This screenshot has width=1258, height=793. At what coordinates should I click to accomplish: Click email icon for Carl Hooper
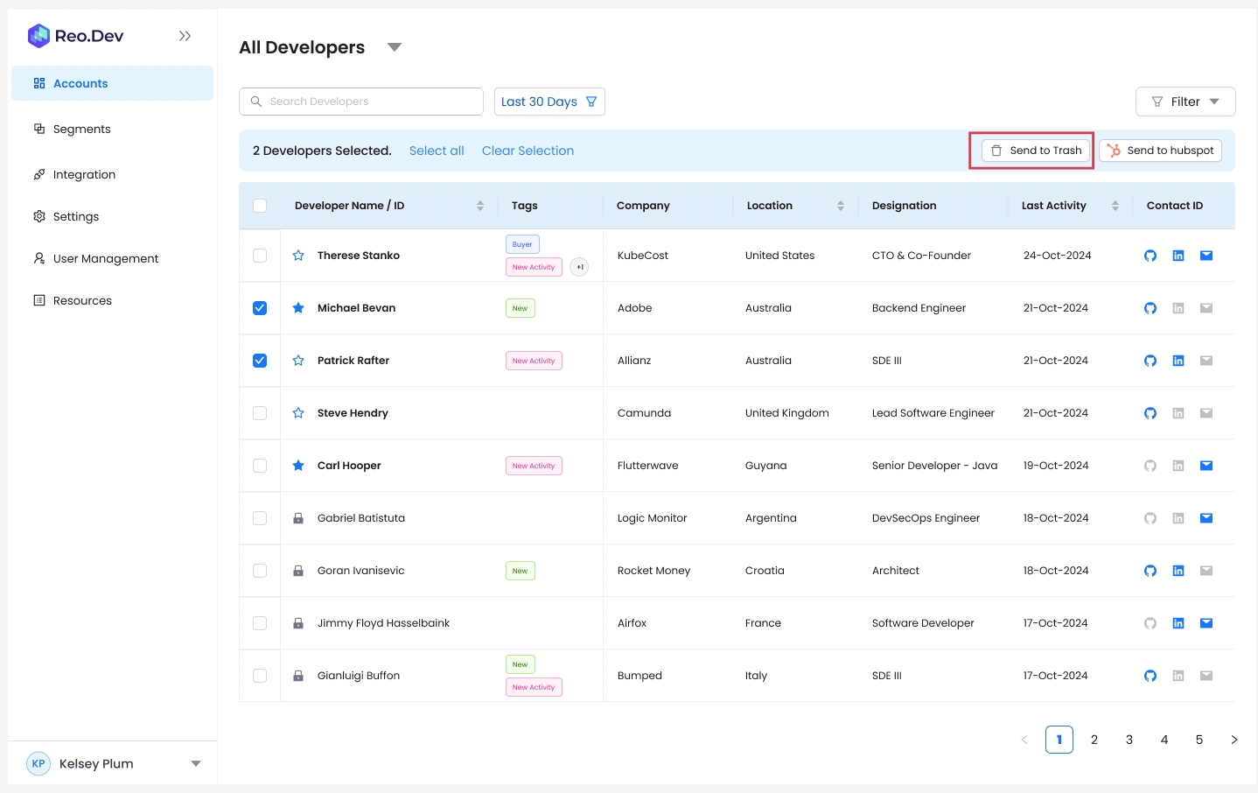(x=1206, y=466)
